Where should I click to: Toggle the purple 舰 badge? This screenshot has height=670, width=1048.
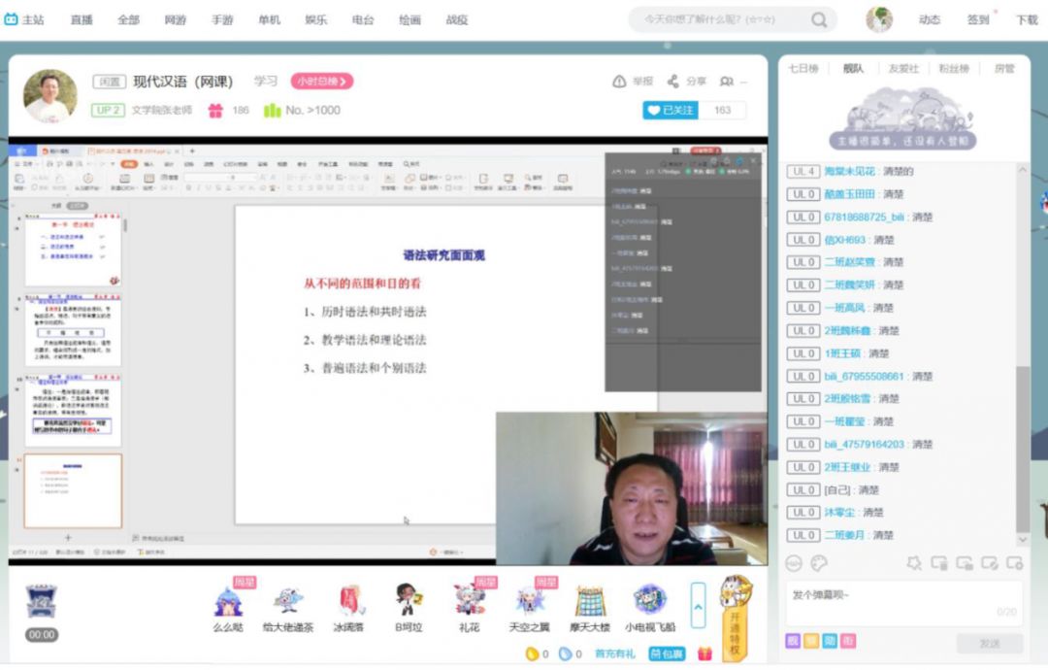(793, 641)
